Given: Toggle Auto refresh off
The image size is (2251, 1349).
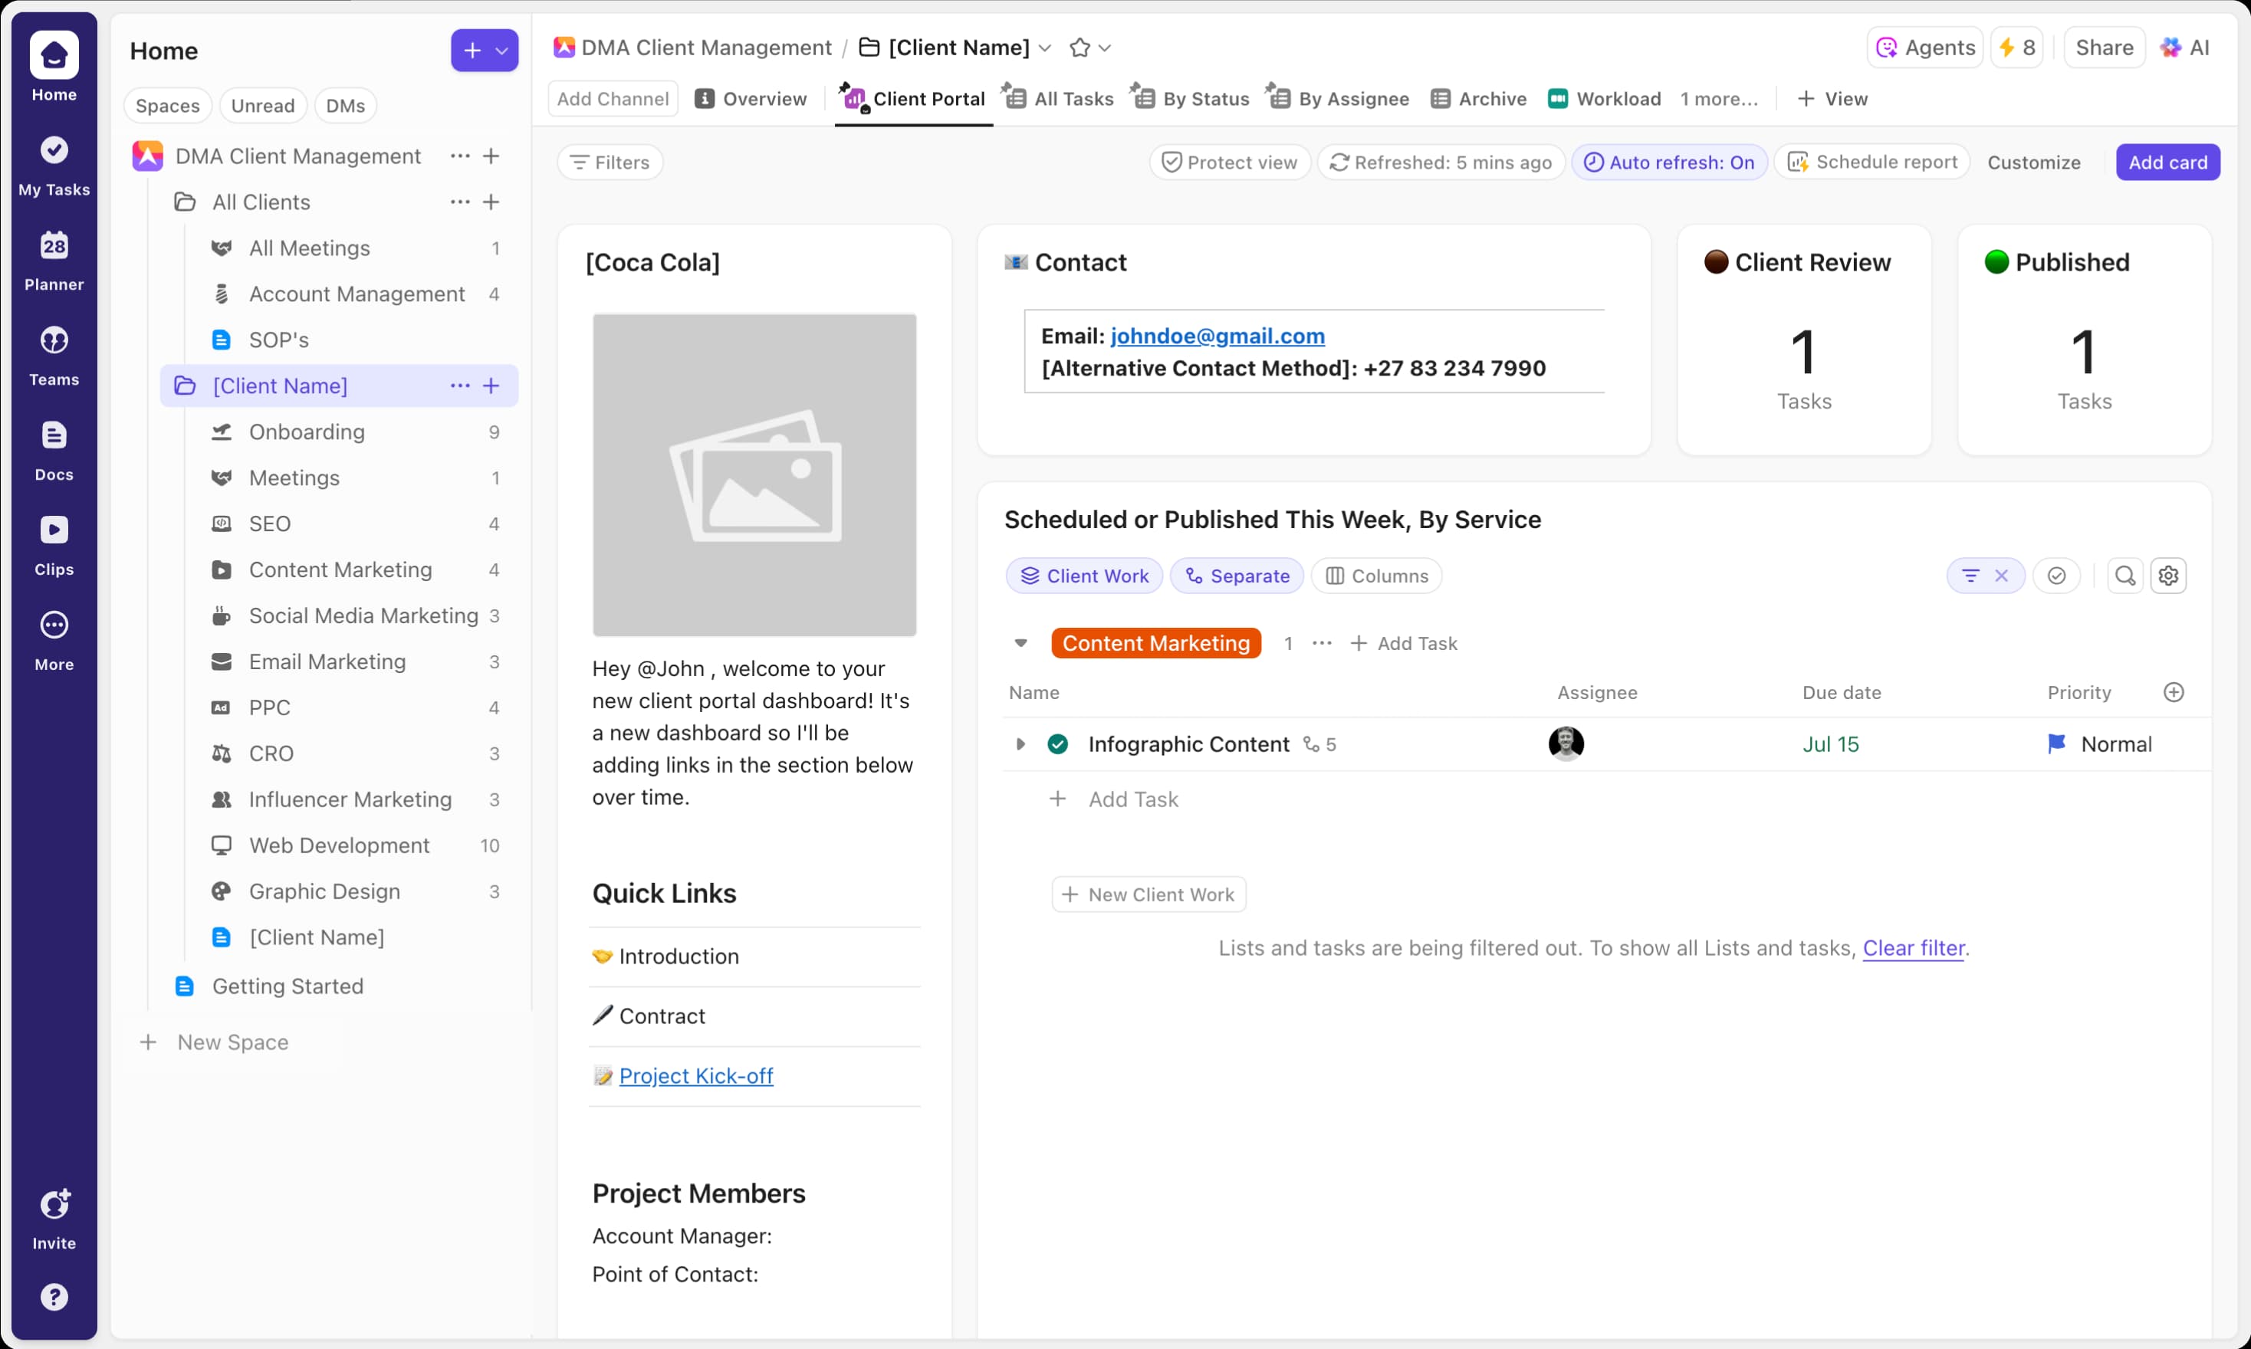Looking at the screenshot, I should 1669,162.
